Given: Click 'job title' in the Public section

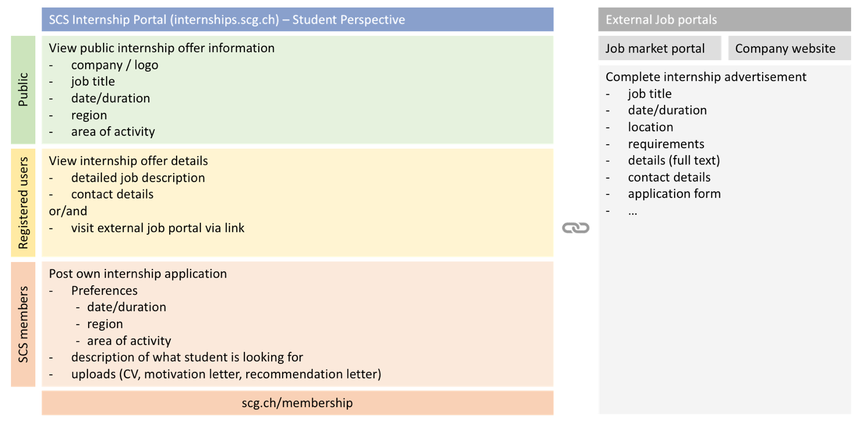Looking at the screenshot, I should 93,82.
